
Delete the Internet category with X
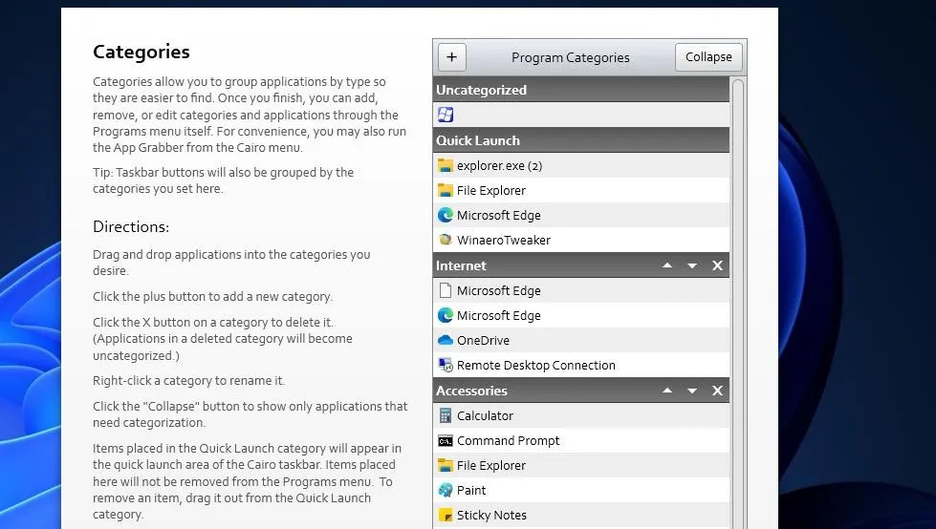coord(717,265)
